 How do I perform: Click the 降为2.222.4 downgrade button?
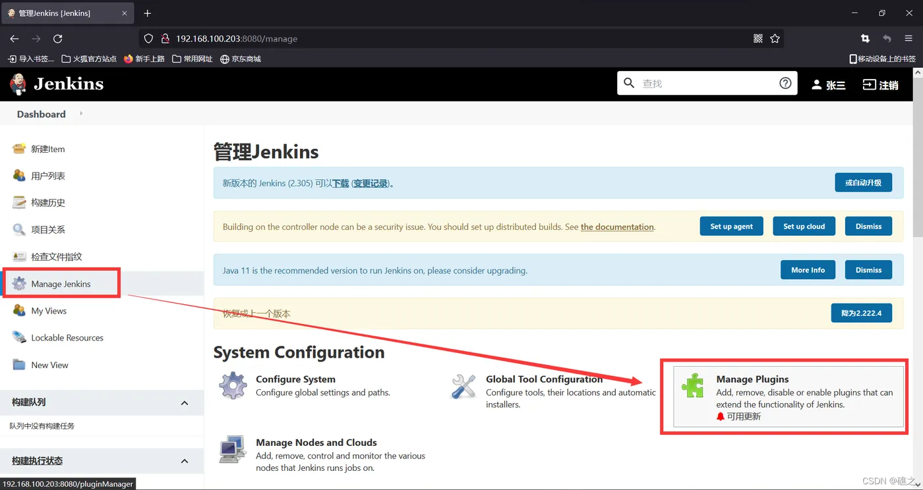pos(861,313)
